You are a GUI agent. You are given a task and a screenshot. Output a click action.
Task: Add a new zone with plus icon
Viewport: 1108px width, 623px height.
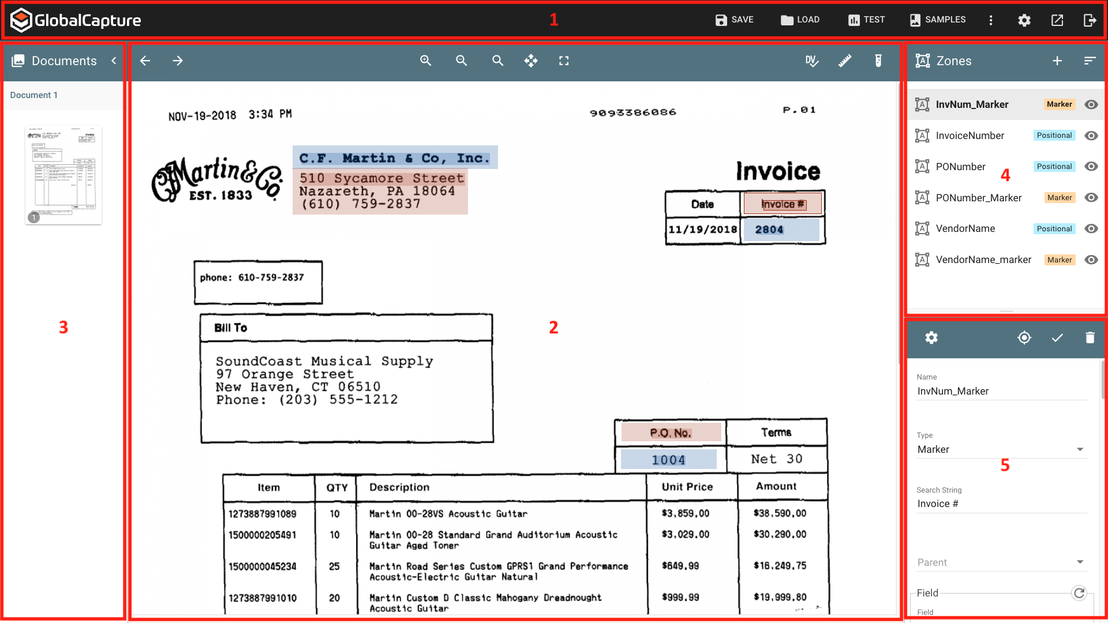click(1057, 61)
